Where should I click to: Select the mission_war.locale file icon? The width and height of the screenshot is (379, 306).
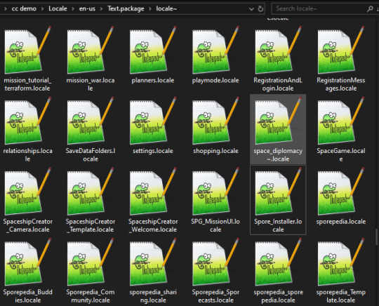coord(90,50)
